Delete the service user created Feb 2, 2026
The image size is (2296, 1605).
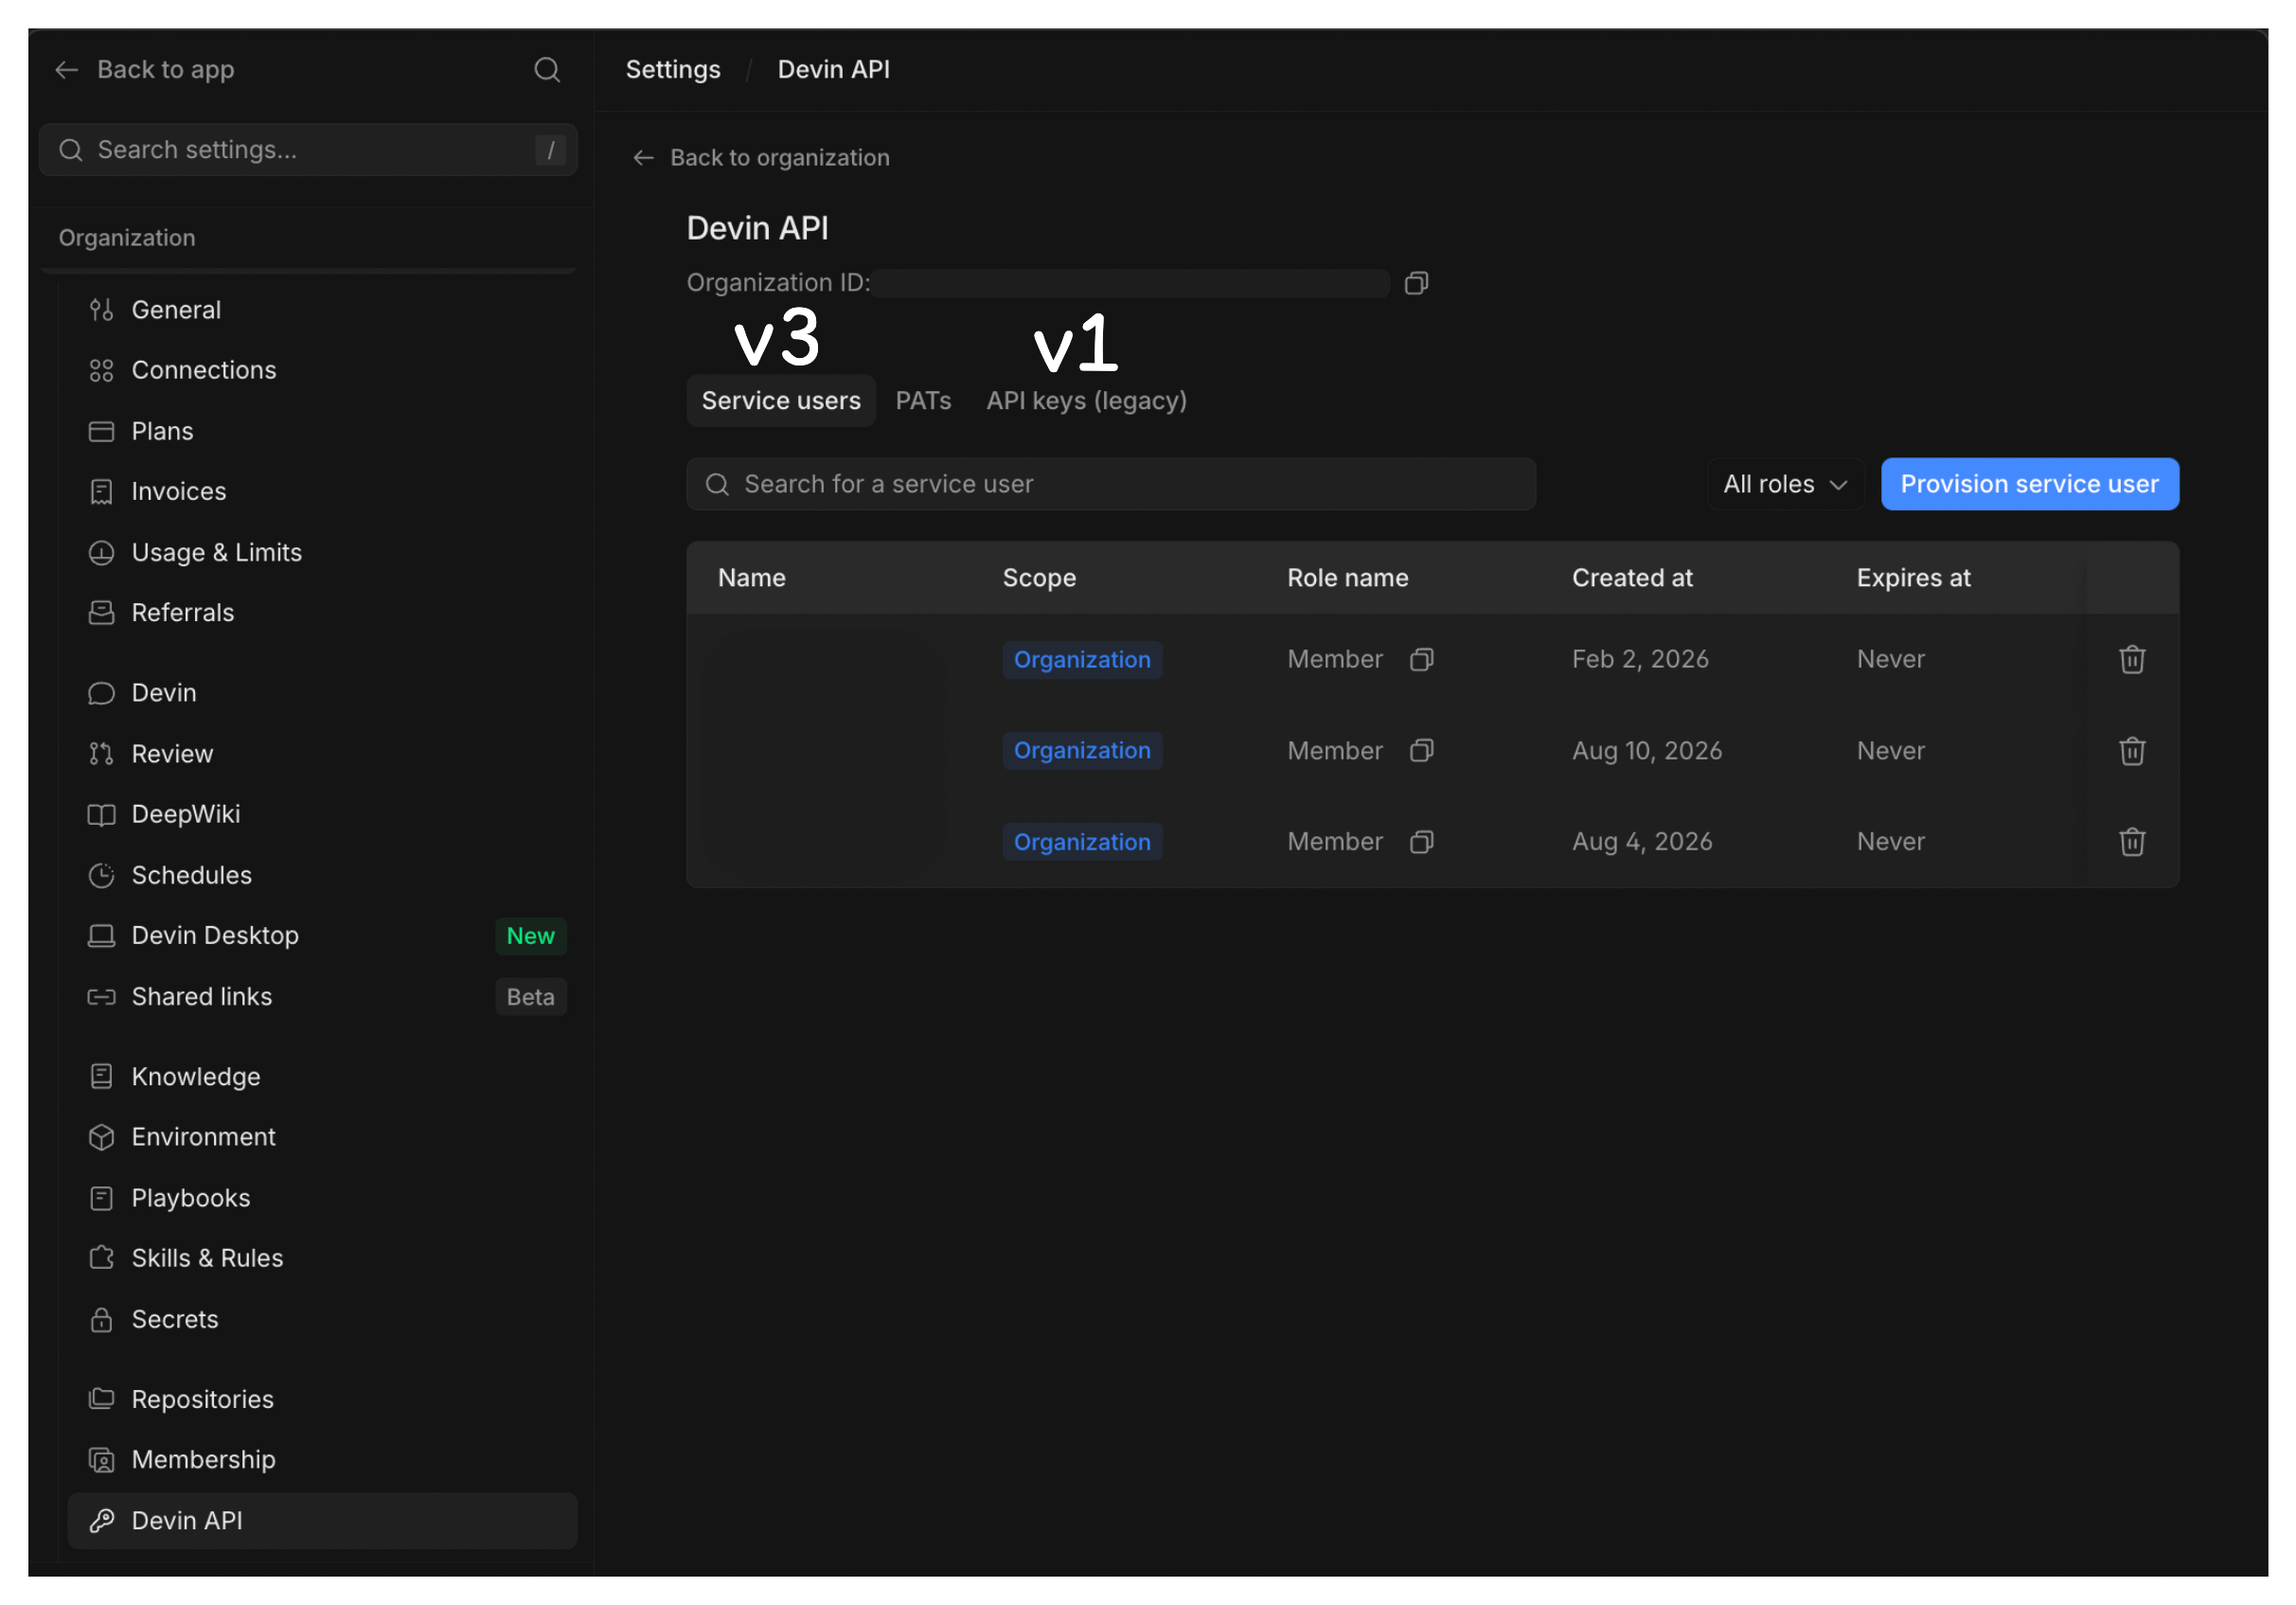click(2132, 660)
